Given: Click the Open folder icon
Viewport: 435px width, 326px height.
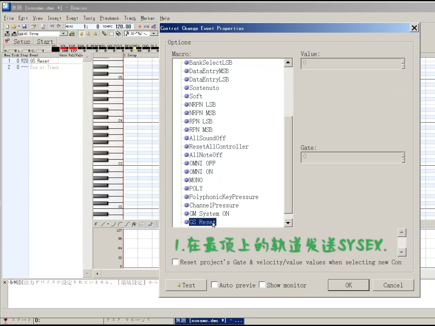Looking at the screenshot, I should (x=14, y=27).
